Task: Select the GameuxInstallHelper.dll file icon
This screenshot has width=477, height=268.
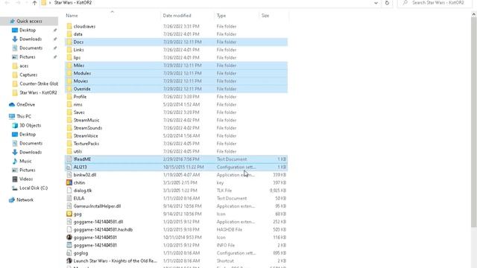Action: 69,206
